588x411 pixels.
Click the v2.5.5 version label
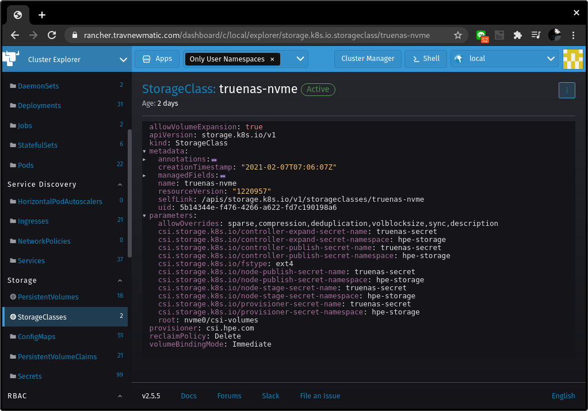coord(151,396)
